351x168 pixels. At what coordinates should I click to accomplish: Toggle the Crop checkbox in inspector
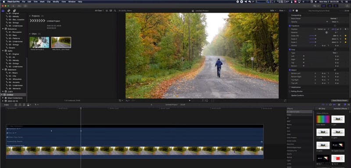click(x=290, y=49)
